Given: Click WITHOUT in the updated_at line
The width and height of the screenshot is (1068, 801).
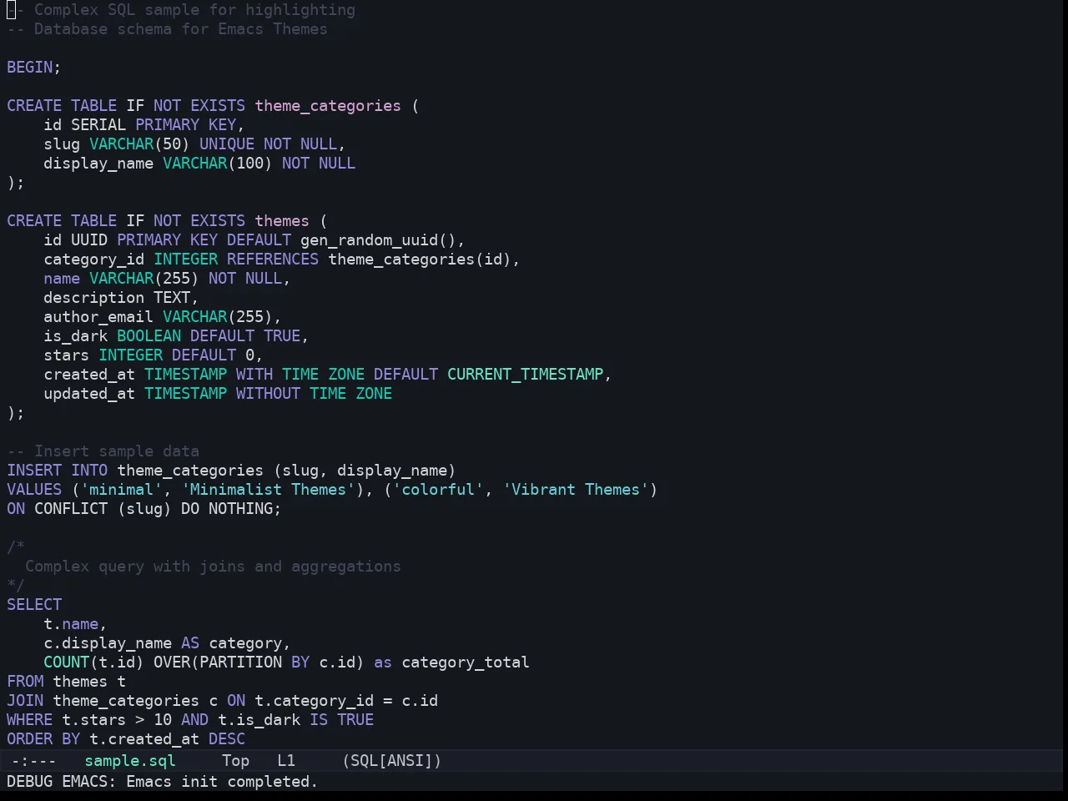Looking at the screenshot, I should (268, 394).
